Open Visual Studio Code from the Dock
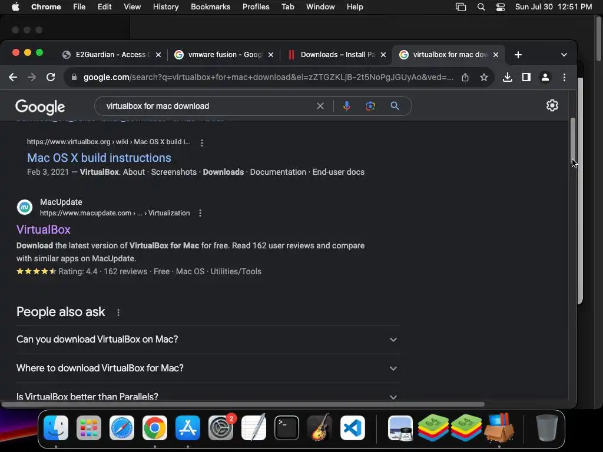This screenshot has height=452, width=603. tap(353, 428)
